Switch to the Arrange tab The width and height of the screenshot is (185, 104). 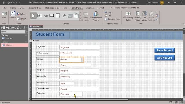tap(90, 8)
